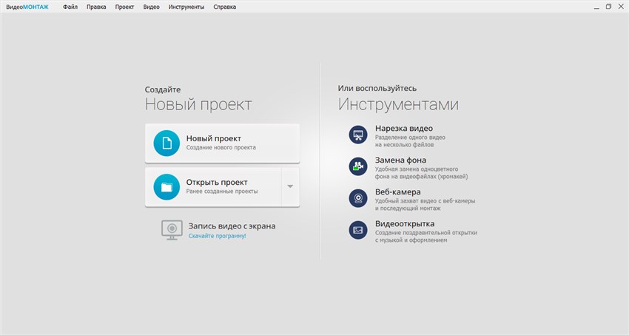Click the Open project folder icon
Screen dimensions: 629x335
click(166, 186)
